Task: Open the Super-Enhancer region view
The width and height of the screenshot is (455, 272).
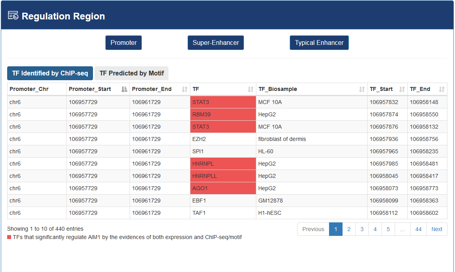Action: point(216,42)
